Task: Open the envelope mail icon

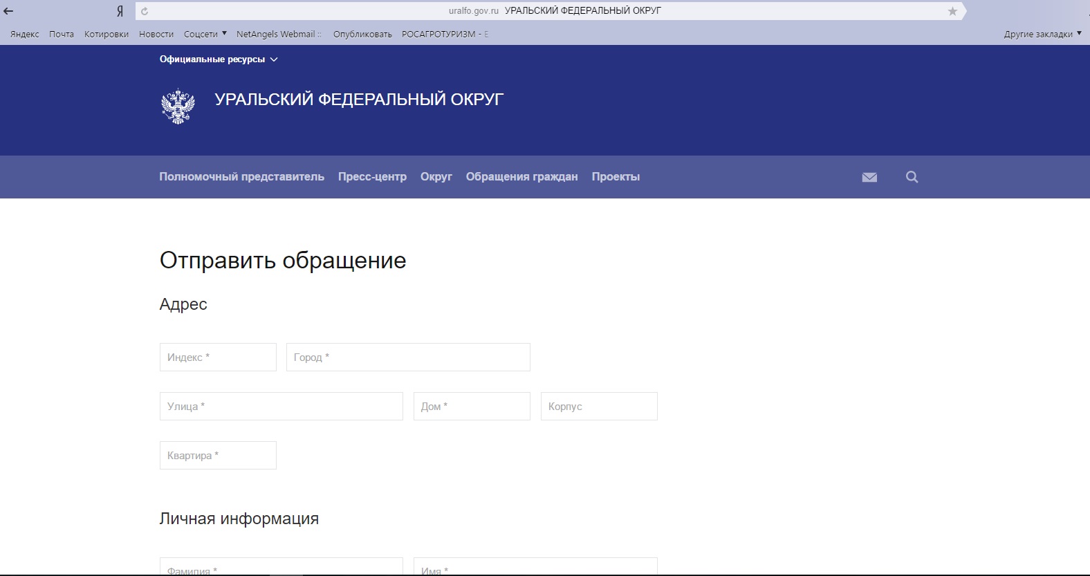Action: tap(869, 177)
